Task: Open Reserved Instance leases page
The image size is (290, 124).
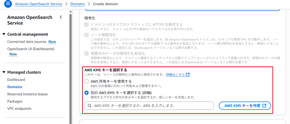Action: point(27,94)
